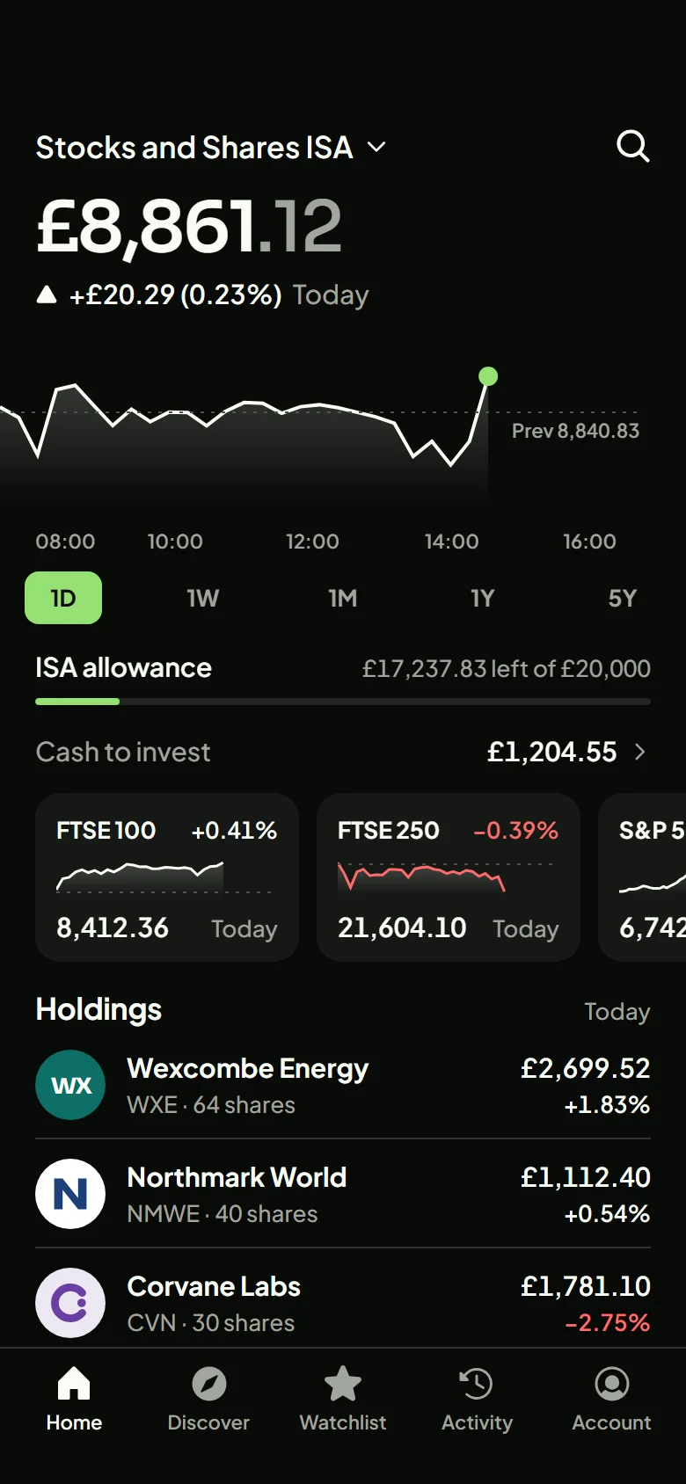This screenshot has height=1484, width=686.
Task: Open the search magnifier icon
Action: (x=632, y=146)
